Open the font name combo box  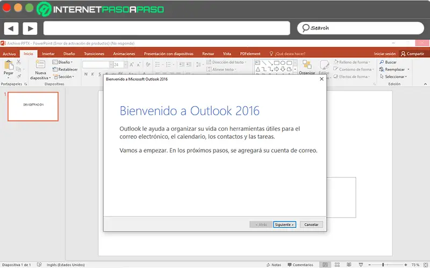[98, 64]
